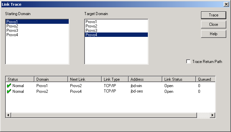The width and height of the screenshot is (231, 132).
Task: Select Provo3 in Starting Domain list
Action: click(37, 30)
